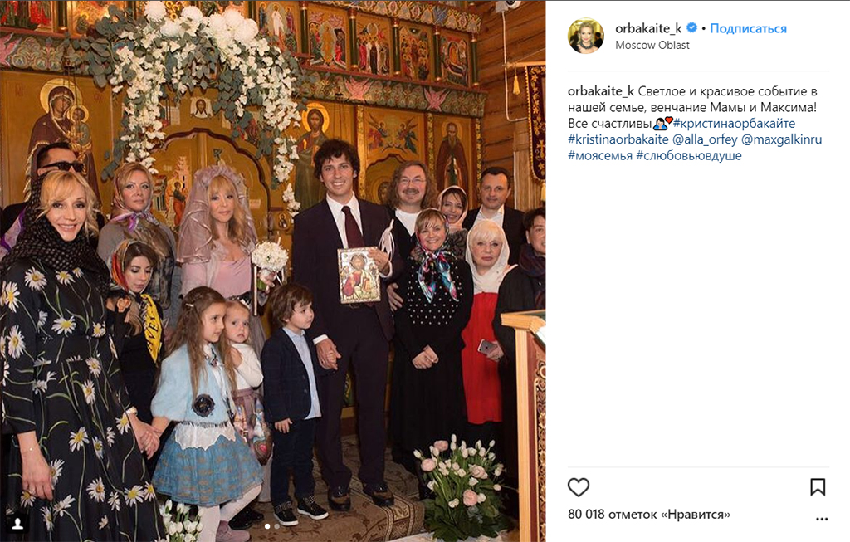850x542 pixels.
Task: Save the post with bookmark icon
Action: (x=818, y=487)
